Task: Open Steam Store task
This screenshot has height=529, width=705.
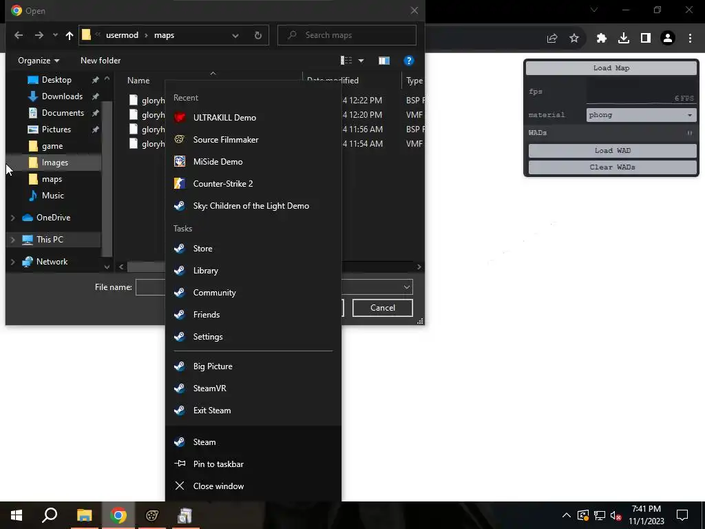Action: coord(253,248)
